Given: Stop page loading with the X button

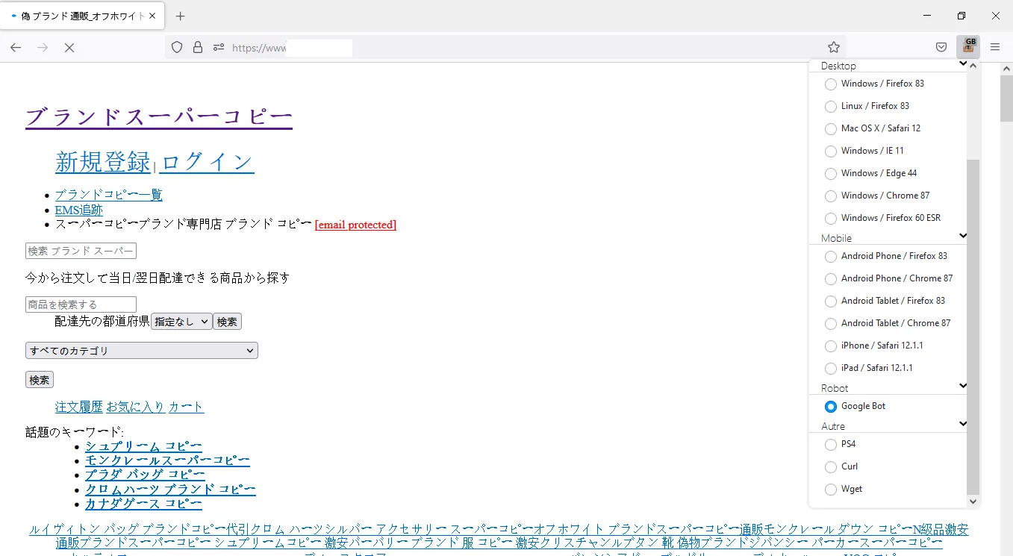Looking at the screenshot, I should [69, 47].
